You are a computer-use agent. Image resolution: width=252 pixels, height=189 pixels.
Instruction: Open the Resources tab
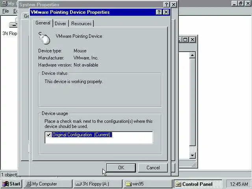(82, 24)
